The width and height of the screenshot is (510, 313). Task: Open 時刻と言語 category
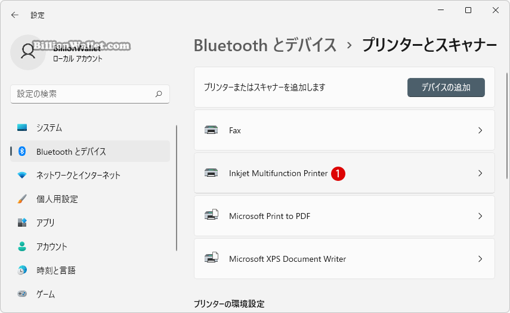coord(90,270)
